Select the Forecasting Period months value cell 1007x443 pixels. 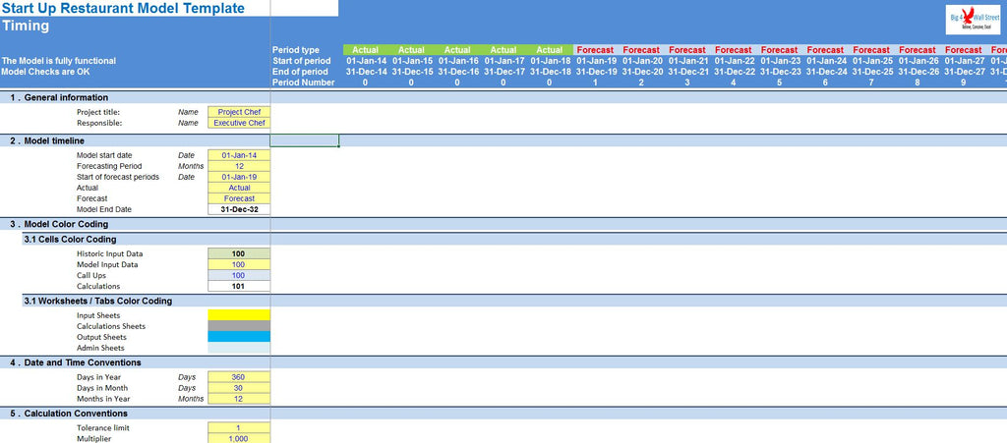coord(239,166)
